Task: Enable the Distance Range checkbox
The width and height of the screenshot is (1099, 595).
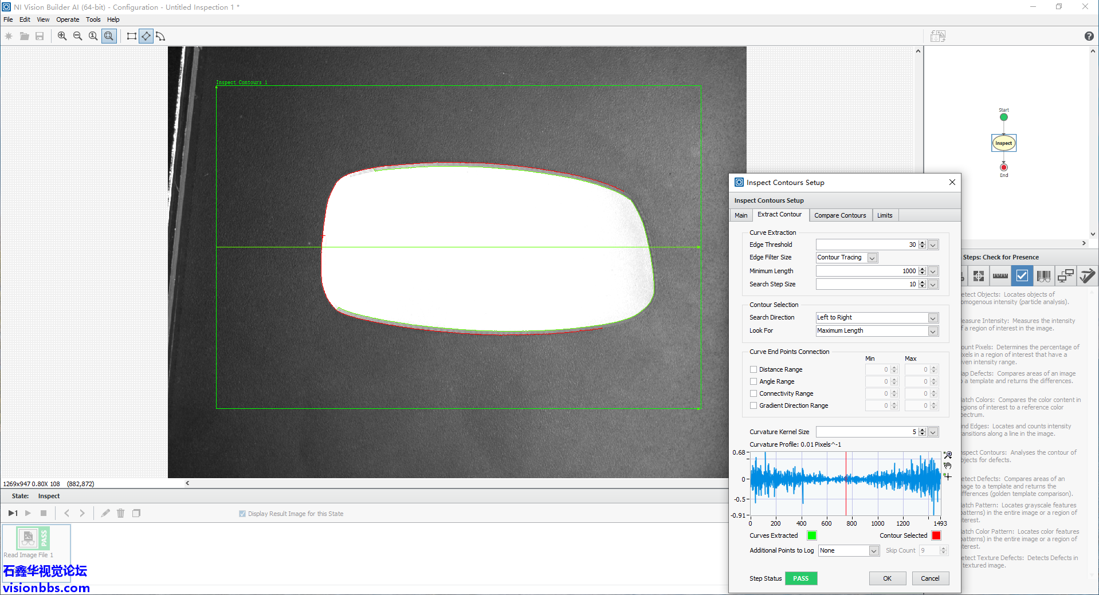Action: [753, 369]
